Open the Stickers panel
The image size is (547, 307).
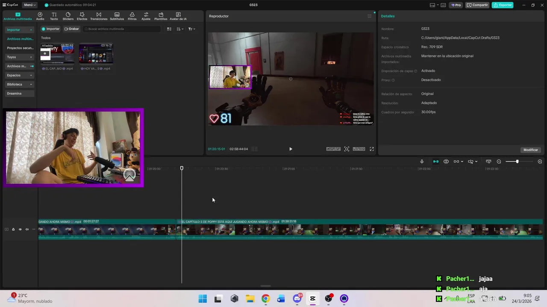tap(68, 16)
